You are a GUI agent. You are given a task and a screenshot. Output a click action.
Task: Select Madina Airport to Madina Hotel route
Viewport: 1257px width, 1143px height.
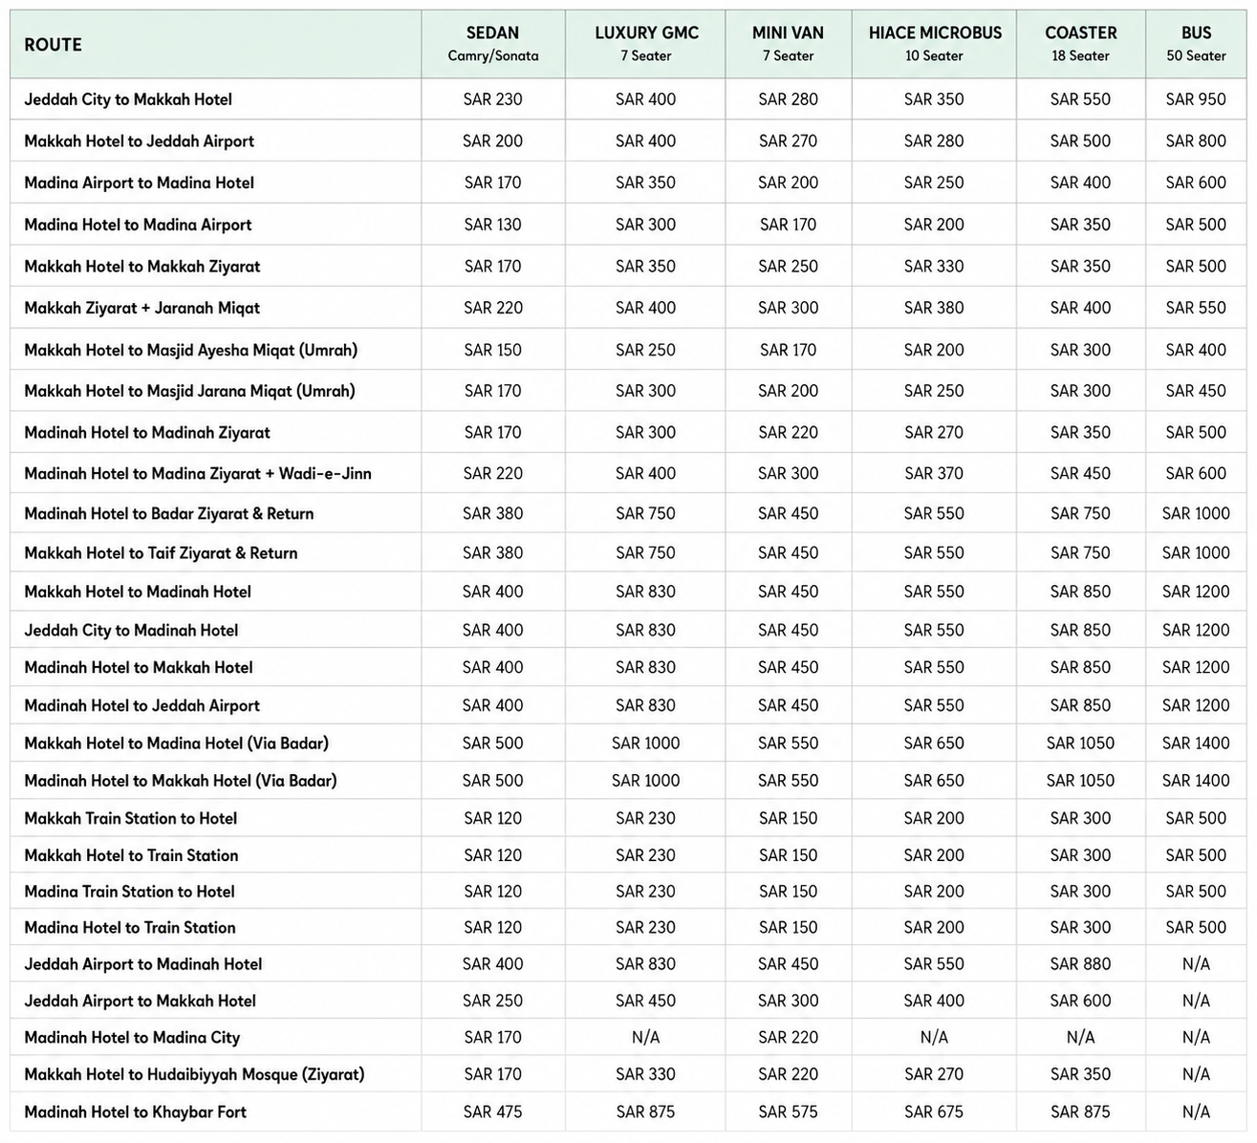140,183
